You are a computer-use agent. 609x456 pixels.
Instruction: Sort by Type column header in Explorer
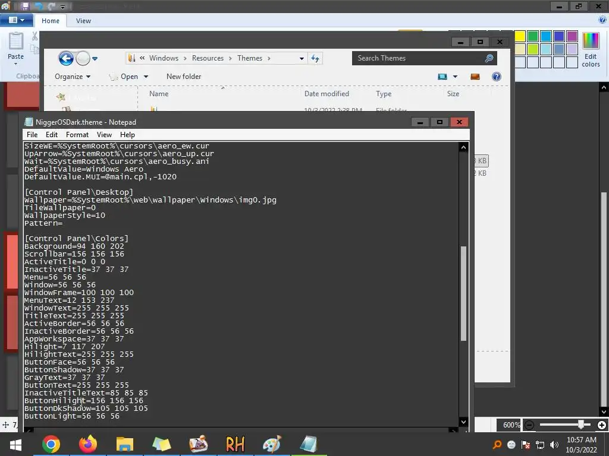click(384, 94)
